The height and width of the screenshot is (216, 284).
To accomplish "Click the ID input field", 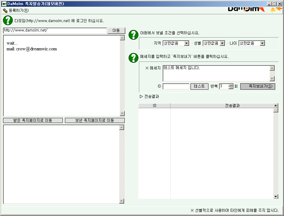I will 176,87.
